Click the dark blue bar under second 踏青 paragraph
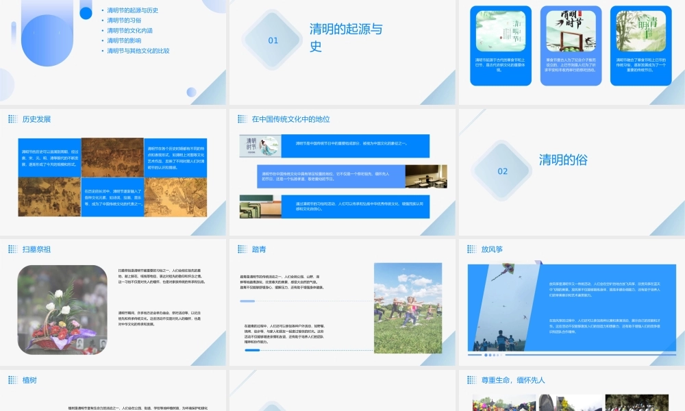Viewport: 685px width, 411px height. 252,350
